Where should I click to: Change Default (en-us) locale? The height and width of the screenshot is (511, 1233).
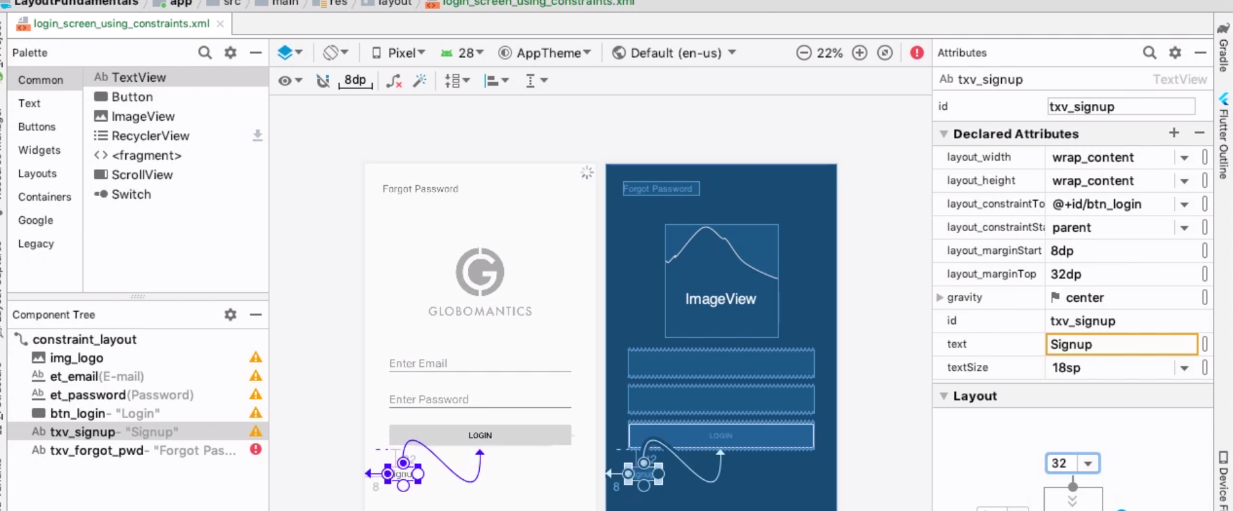pyautogui.click(x=674, y=53)
